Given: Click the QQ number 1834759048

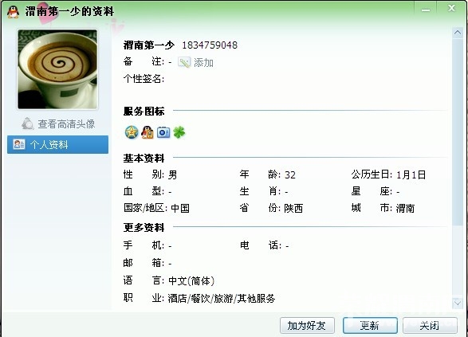Looking at the screenshot, I should tap(210, 45).
